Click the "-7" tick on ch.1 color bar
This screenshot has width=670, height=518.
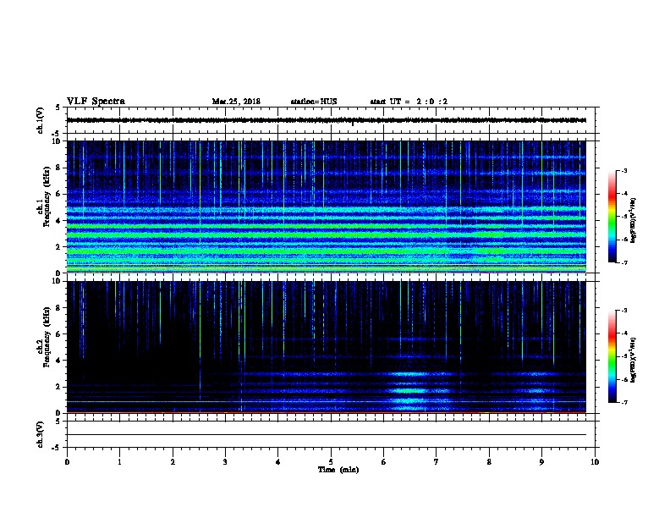(x=623, y=262)
